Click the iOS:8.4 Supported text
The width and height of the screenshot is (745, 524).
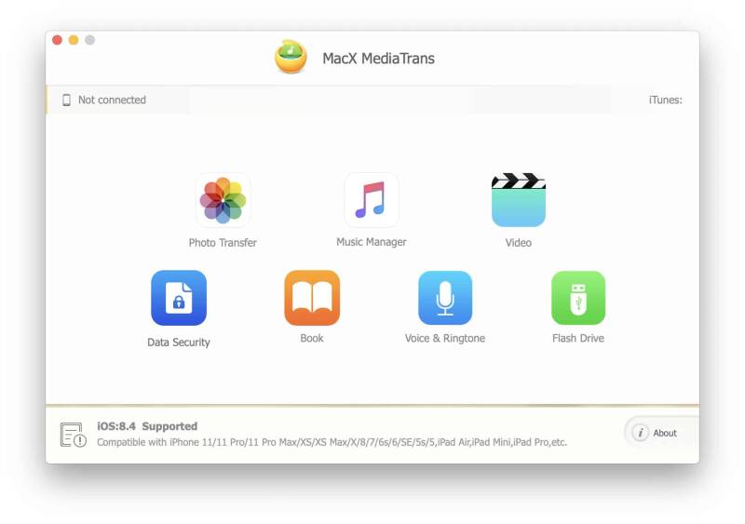[x=147, y=426]
